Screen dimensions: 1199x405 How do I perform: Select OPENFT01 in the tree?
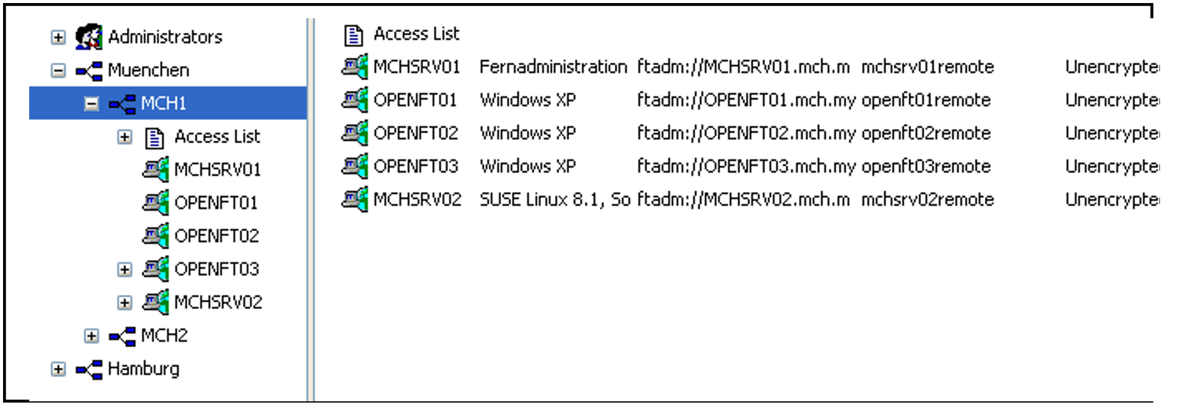(x=215, y=202)
